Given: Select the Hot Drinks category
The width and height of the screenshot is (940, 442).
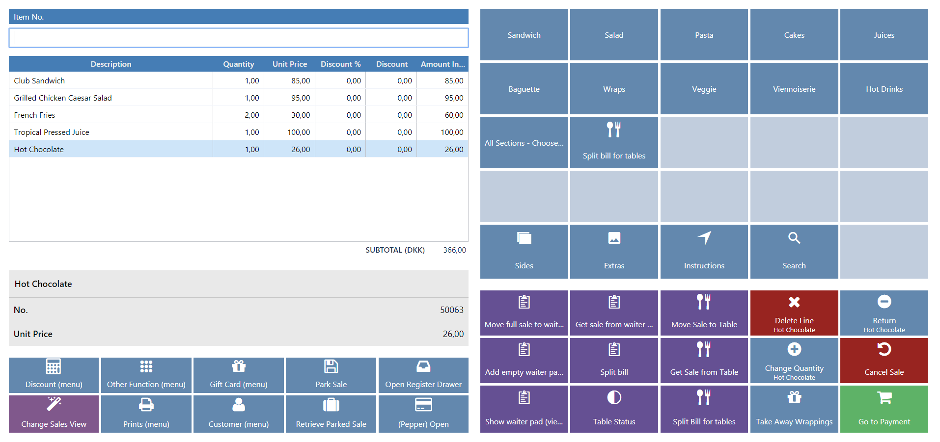Looking at the screenshot, I should coord(884,89).
